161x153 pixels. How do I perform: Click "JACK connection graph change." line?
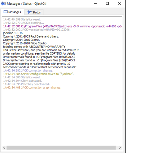32,88
